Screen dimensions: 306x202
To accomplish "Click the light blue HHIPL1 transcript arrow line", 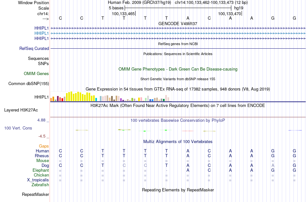I will tap(178, 34).
